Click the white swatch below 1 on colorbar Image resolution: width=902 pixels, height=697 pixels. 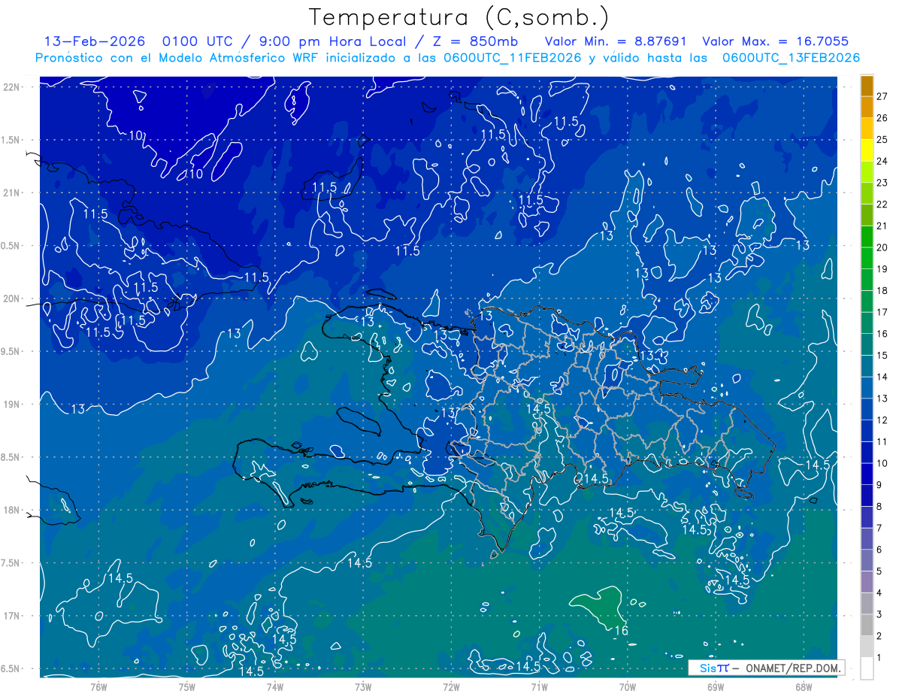coord(867,668)
